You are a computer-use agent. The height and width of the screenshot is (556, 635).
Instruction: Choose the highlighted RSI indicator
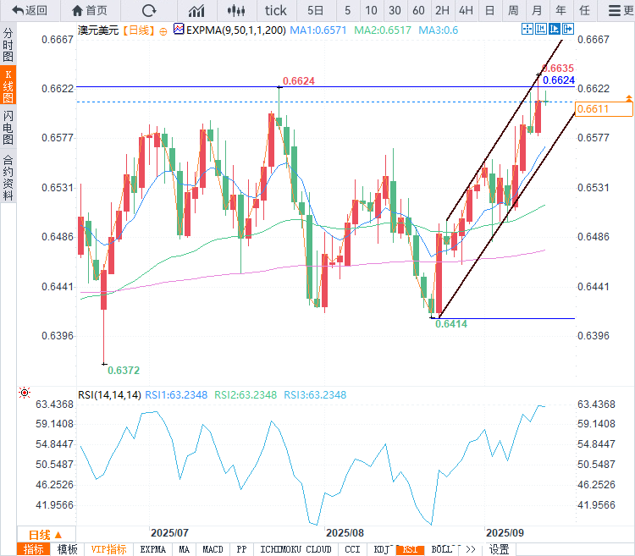(x=411, y=550)
